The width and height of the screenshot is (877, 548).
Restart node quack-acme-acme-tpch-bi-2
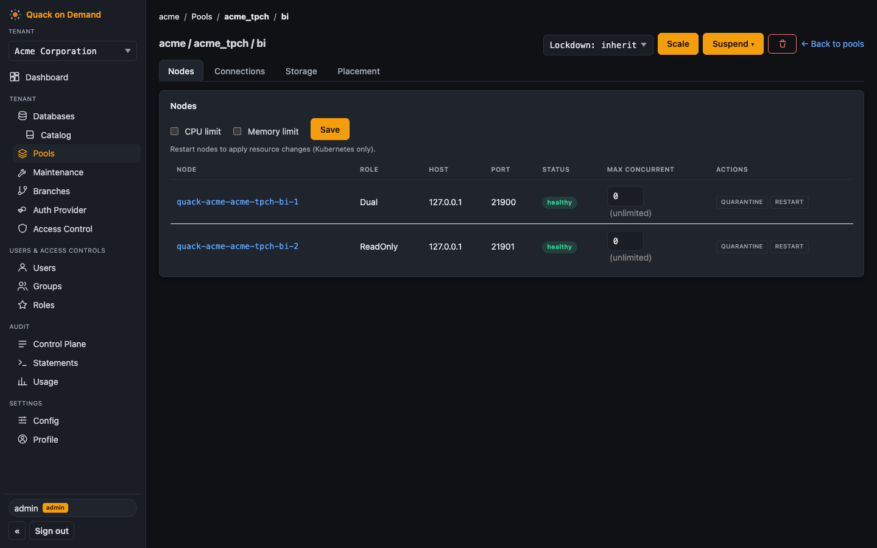(789, 247)
